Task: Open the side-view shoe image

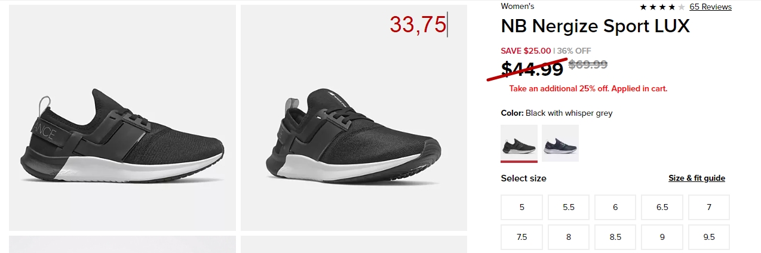Action: click(122, 118)
